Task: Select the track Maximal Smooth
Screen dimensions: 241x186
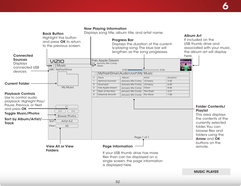Action: point(107,95)
